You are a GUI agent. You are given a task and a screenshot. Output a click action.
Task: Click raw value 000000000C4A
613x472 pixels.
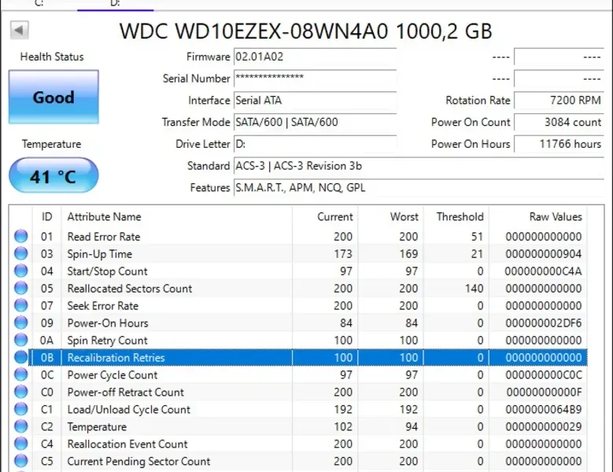tap(544, 271)
